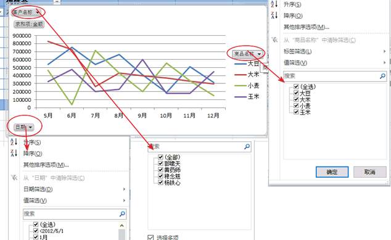Click search magnifier in customer filter box
Screen dimensions: 391x240
[247, 146]
